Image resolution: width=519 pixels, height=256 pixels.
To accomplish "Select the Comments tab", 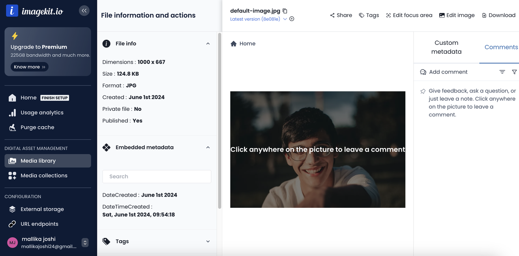I will [x=501, y=47].
